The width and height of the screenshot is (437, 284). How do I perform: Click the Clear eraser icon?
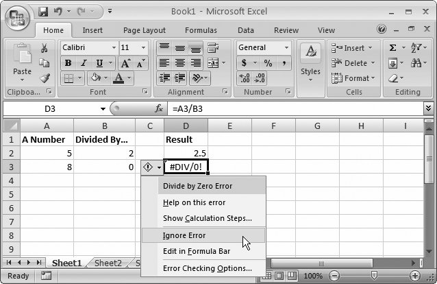pyautogui.click(x=393, y=78)
